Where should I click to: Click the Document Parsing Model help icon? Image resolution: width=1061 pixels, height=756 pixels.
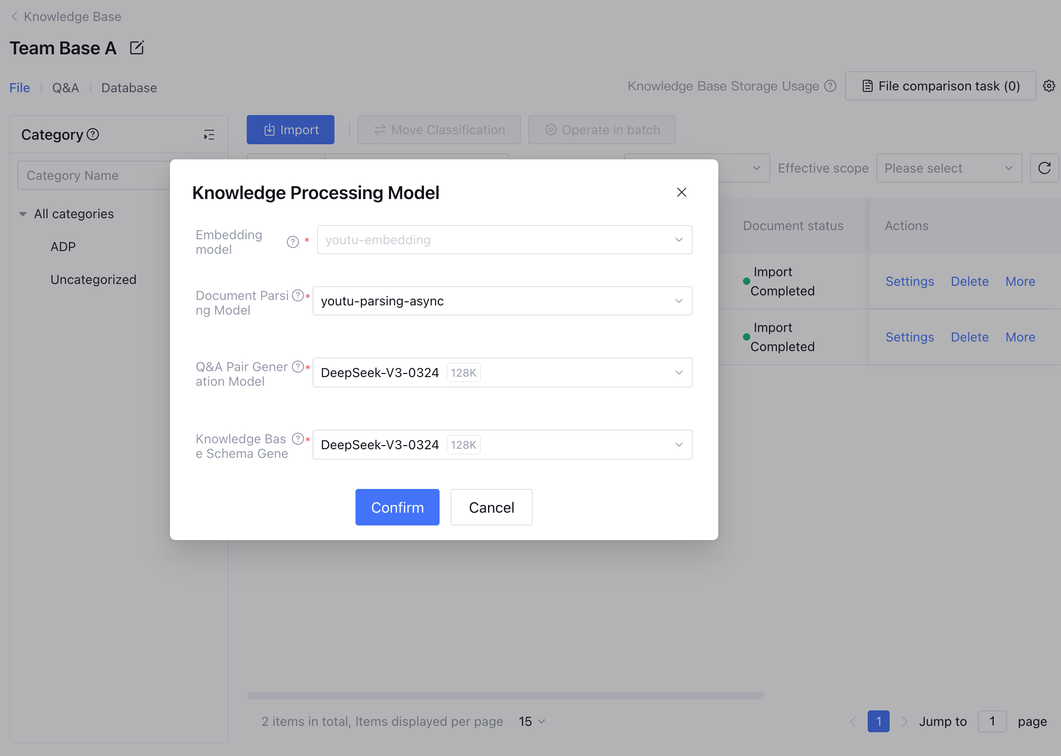[298, 296]
